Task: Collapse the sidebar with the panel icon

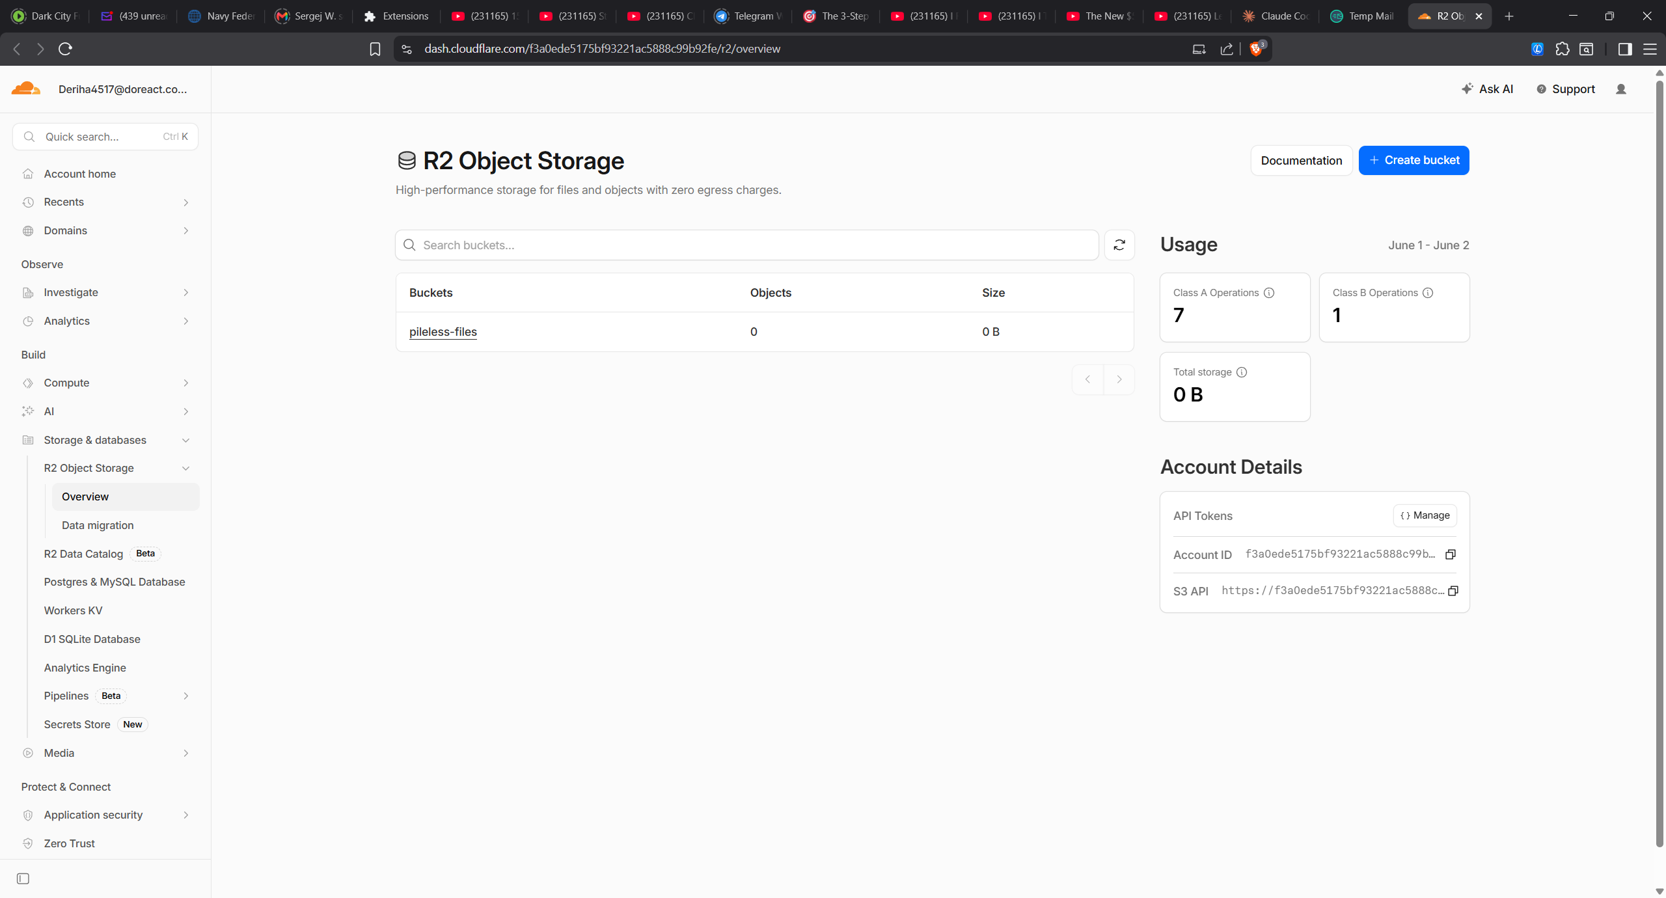Action: point(23,878)
